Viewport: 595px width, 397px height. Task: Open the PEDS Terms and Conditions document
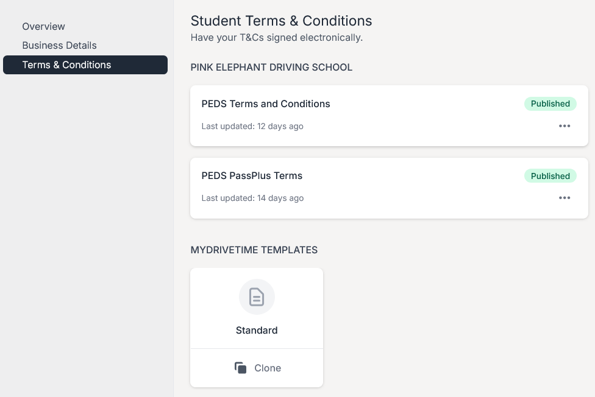coord(266,104)
